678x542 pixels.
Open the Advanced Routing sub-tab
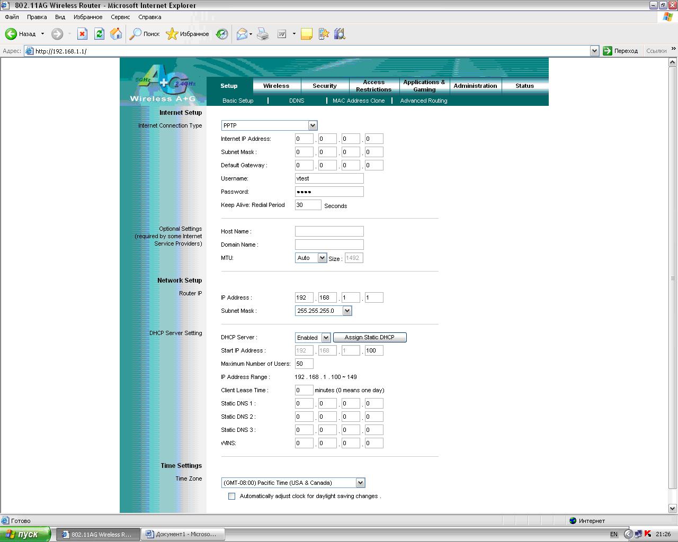click(x=424, y=101)
